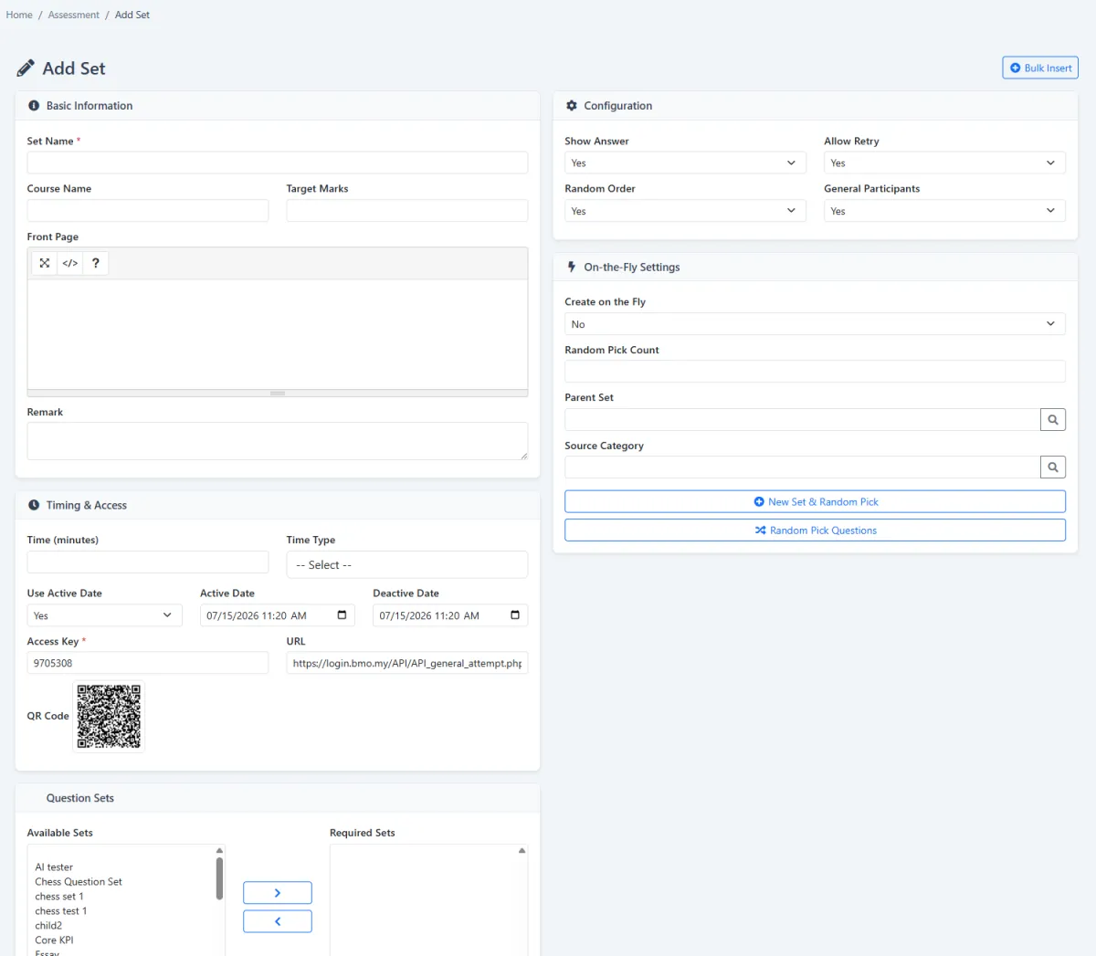Open the Allow Retry dropdown
This screenshot has height=956, width=1096.
(x=944, y=163)
